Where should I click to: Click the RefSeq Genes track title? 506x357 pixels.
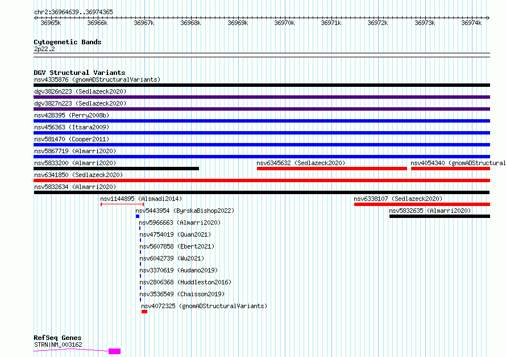click(x=57, y=338)
